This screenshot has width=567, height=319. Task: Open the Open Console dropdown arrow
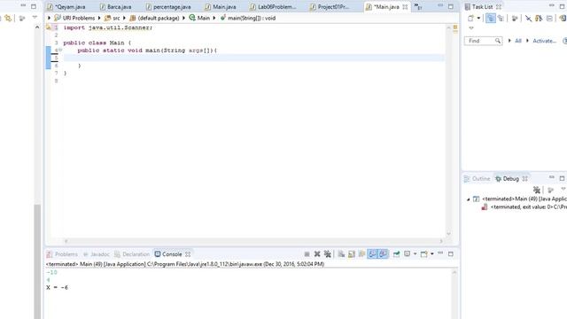pos(431,254)
